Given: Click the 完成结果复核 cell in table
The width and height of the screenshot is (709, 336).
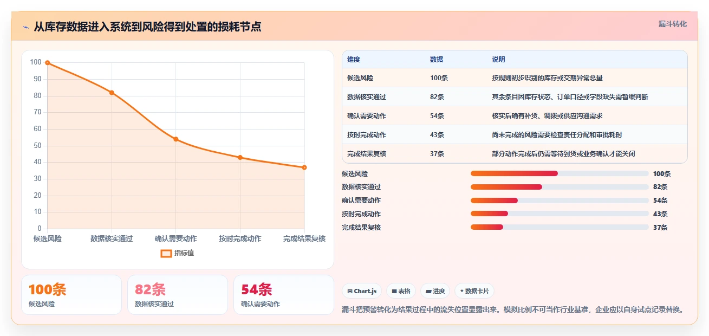Looking at the screenshot, I should (x=367, y=154).
